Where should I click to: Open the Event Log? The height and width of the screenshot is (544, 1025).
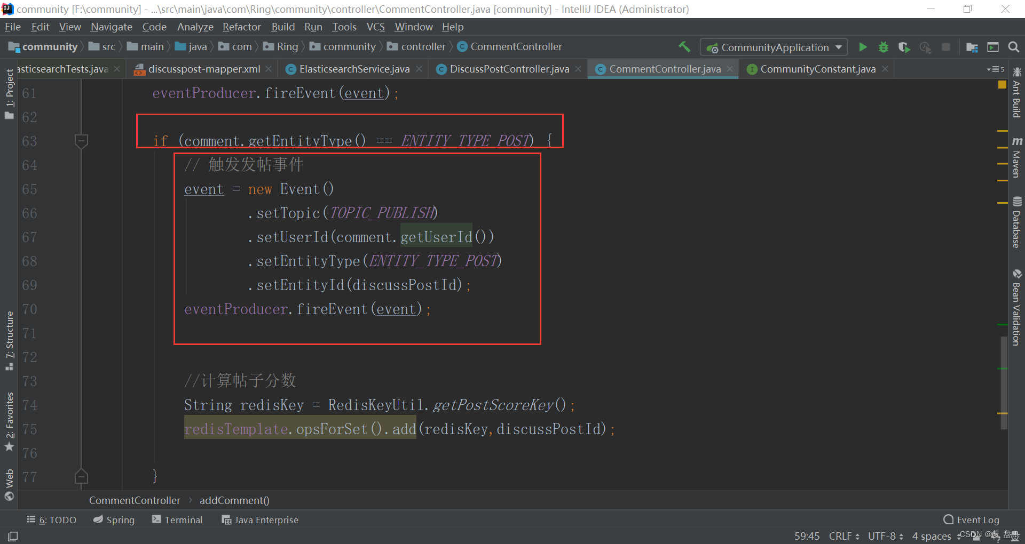coord(972,520)
